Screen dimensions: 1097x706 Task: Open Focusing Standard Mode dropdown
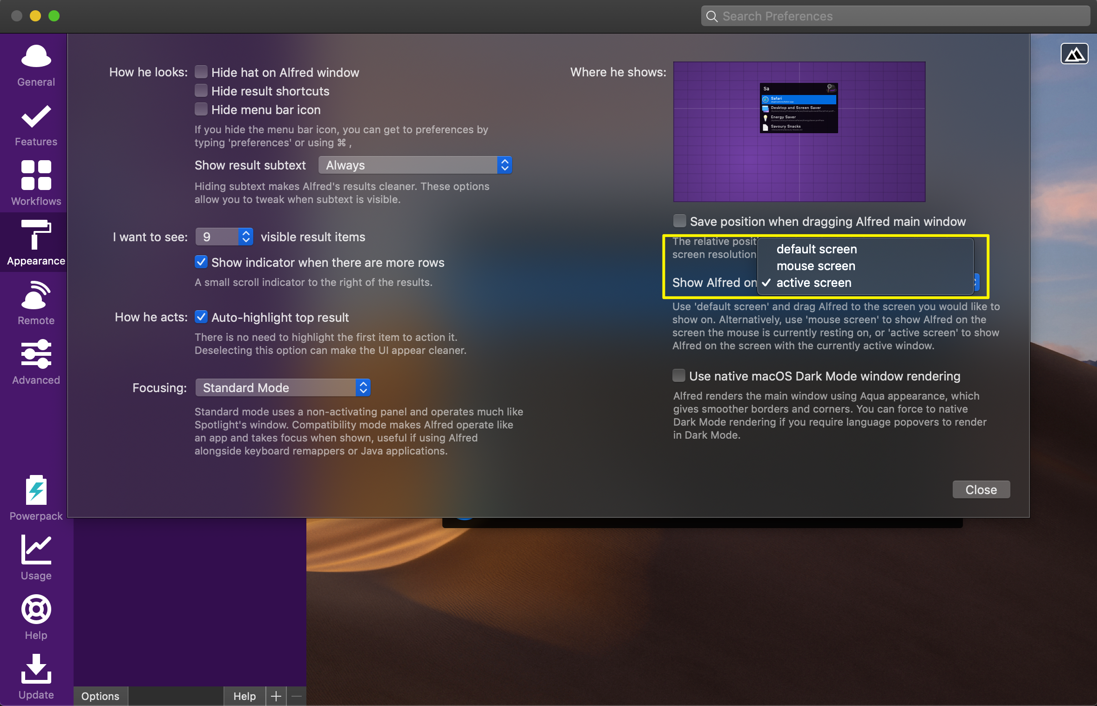pyautogui.click(x=283, y=388)
